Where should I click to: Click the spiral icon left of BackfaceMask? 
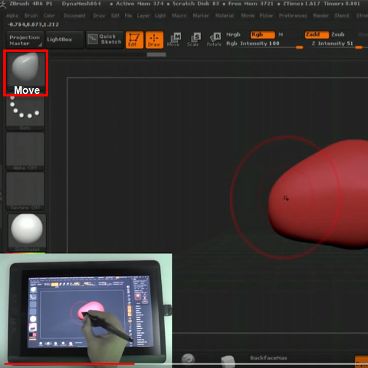[188, 359]
